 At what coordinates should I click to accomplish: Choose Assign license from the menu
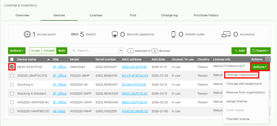click(237, 101)
